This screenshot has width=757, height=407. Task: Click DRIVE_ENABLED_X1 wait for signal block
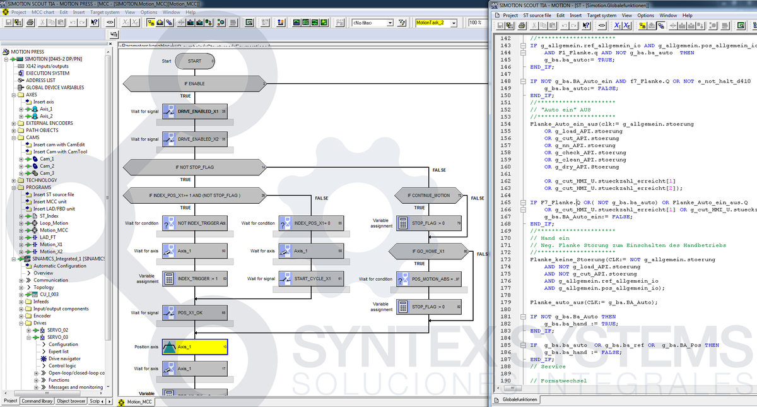(x=194, y=112)
